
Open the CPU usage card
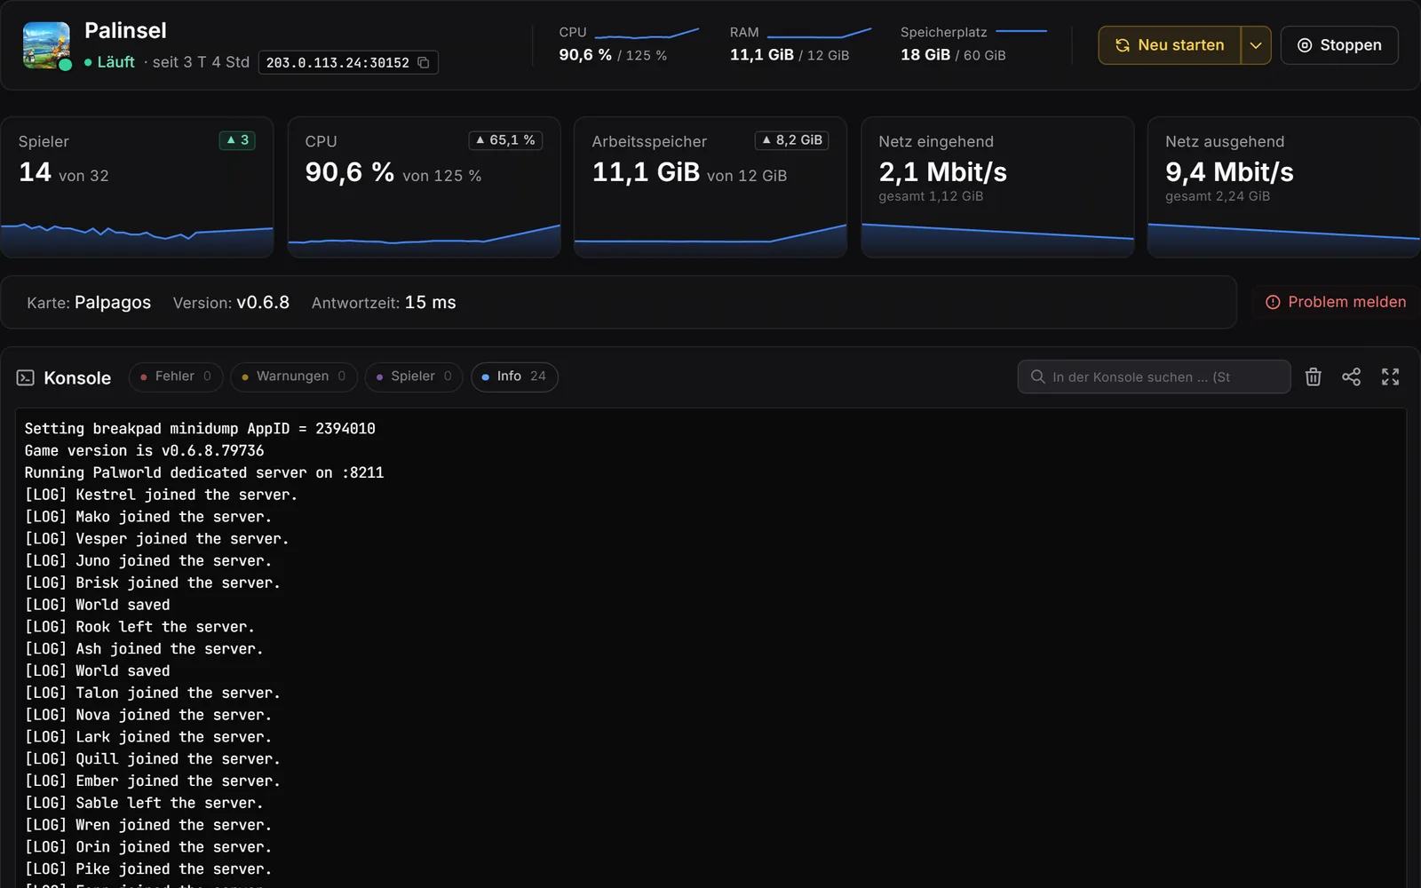pyautogui.click(x=424, y=187)
